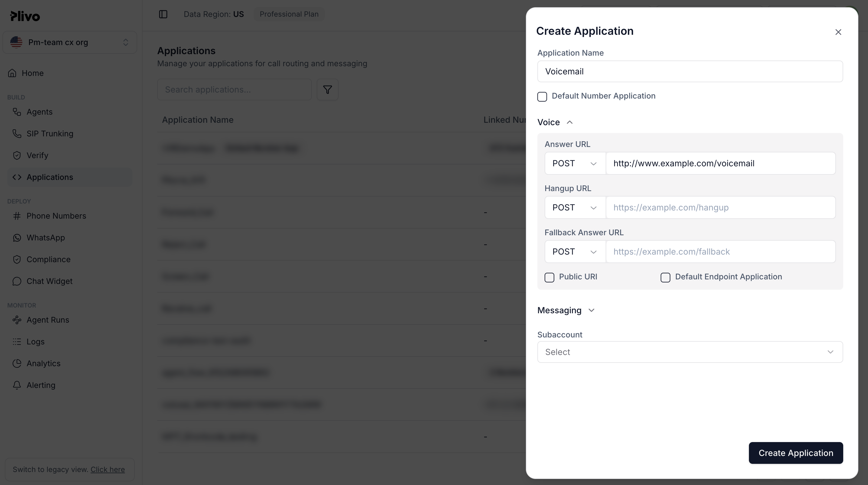Screen dimensions: 868x485
Task: Follow the legacy view Click here link
Action: [108, 470]
